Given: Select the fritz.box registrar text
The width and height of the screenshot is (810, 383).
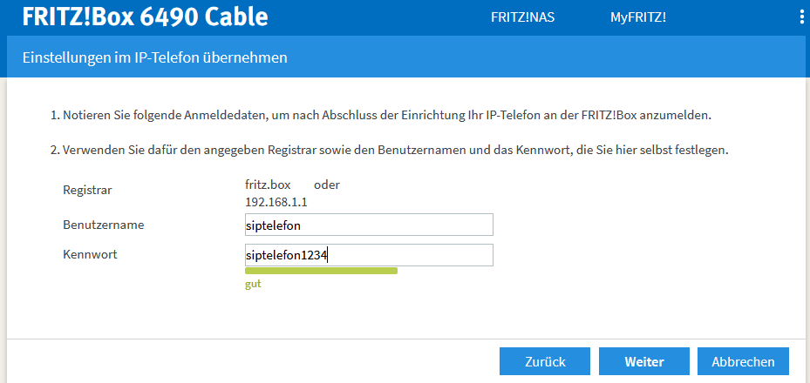Looking at the screenshot, I should 266,185.
